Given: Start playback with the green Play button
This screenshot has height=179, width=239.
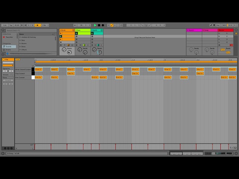Looking at the screenshot, I should (x=95, y=25).
